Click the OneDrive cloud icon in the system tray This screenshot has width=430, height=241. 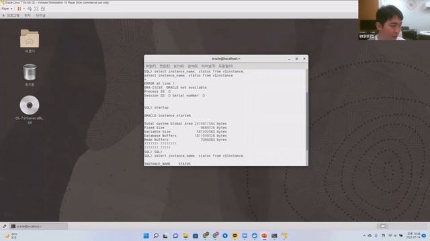370,236
